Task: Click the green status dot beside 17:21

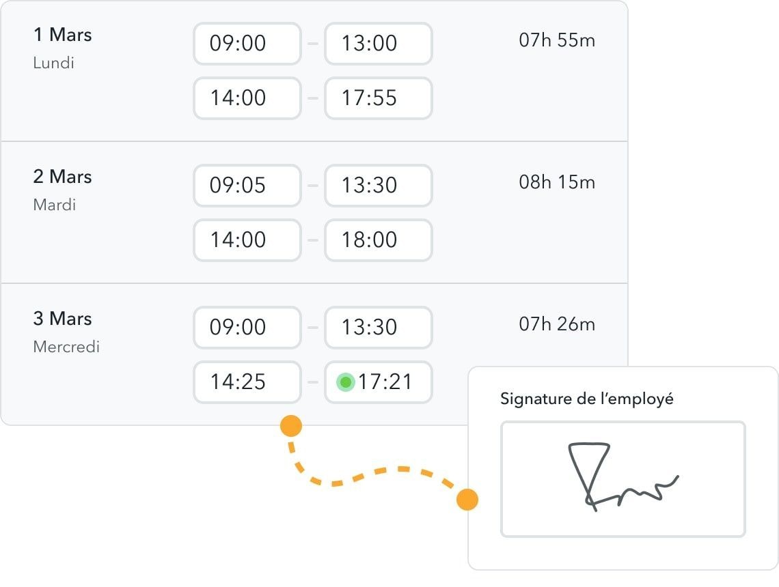Action: coord(346,382)
